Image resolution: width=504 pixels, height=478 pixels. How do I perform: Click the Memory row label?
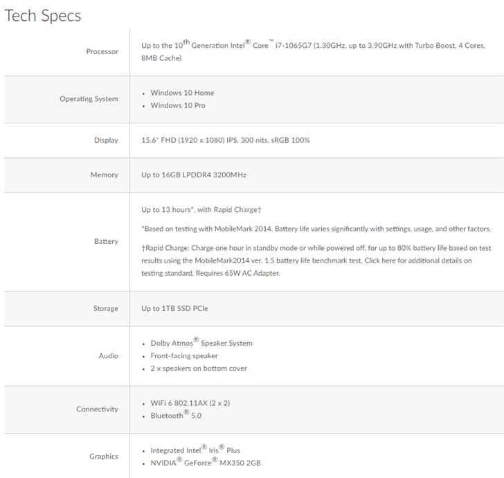[104, 175]
